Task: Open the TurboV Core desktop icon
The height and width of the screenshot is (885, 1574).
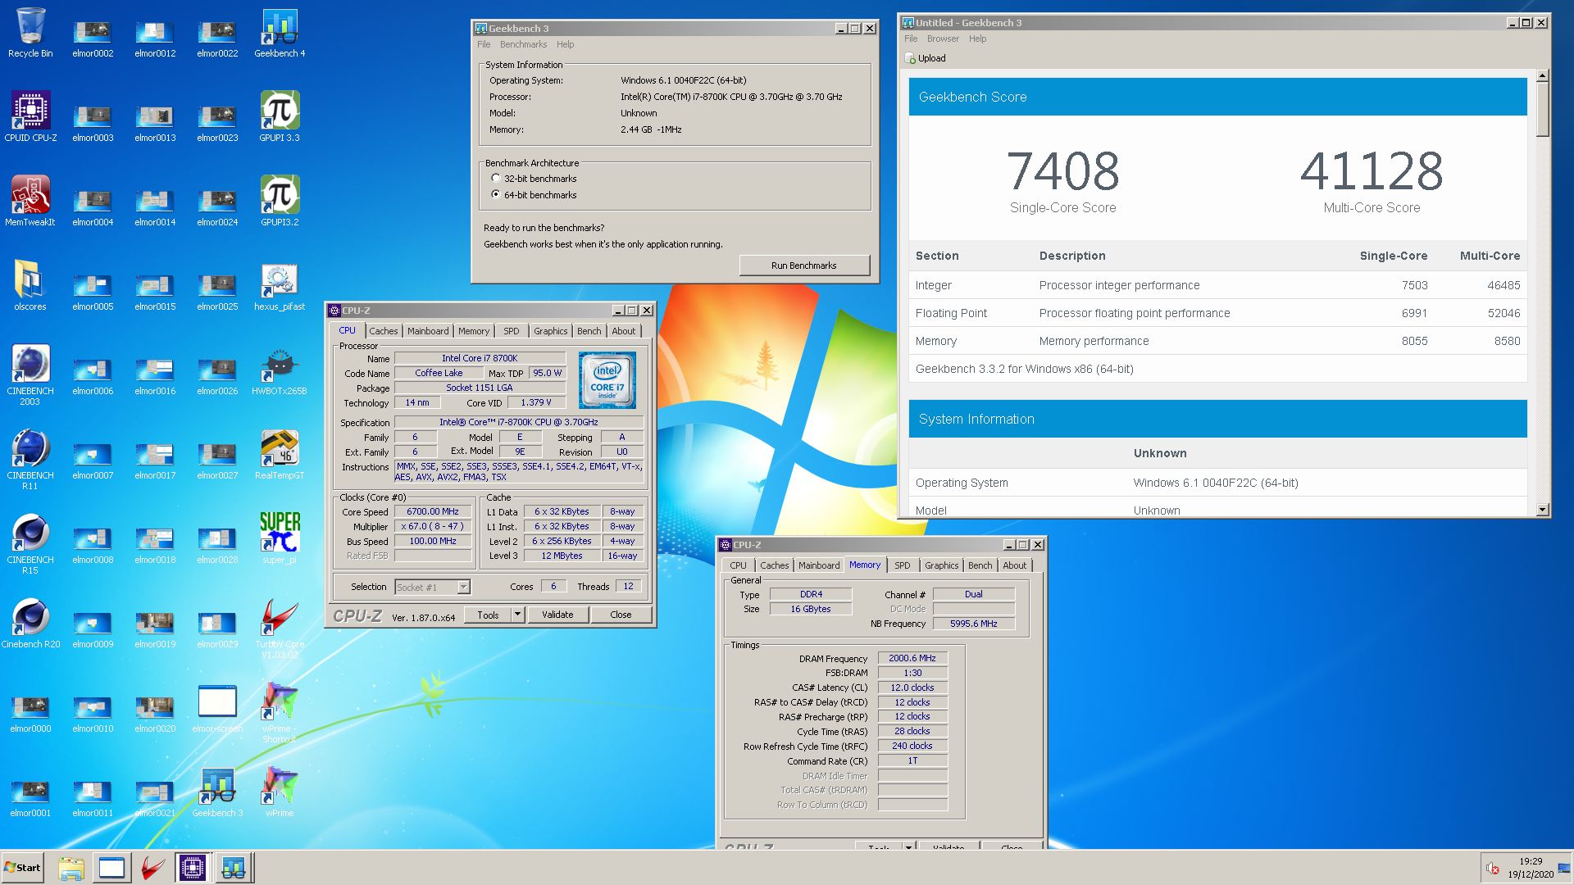Action: [280, 628]
